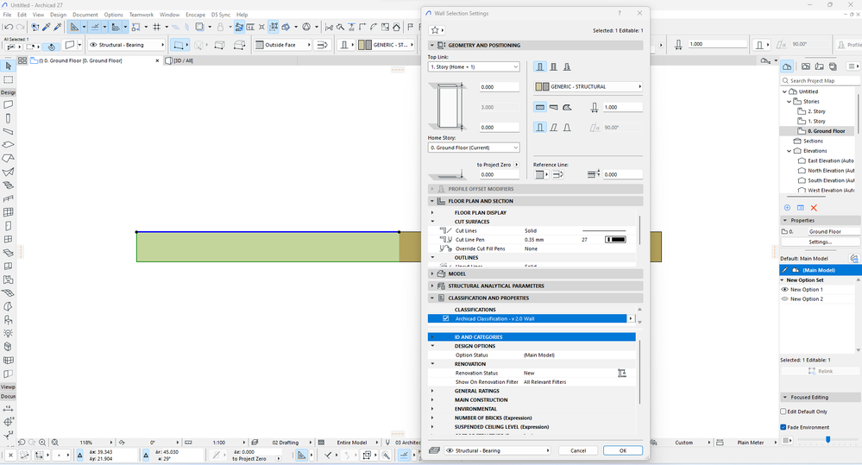Adjust the Fade Environment slider handle
The height and width of the screenshot is (465, 862).
tap(827, 440)
